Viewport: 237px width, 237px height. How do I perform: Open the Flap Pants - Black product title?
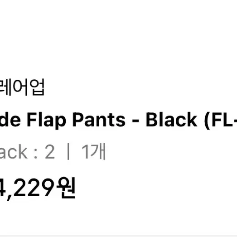click(119, 121)
